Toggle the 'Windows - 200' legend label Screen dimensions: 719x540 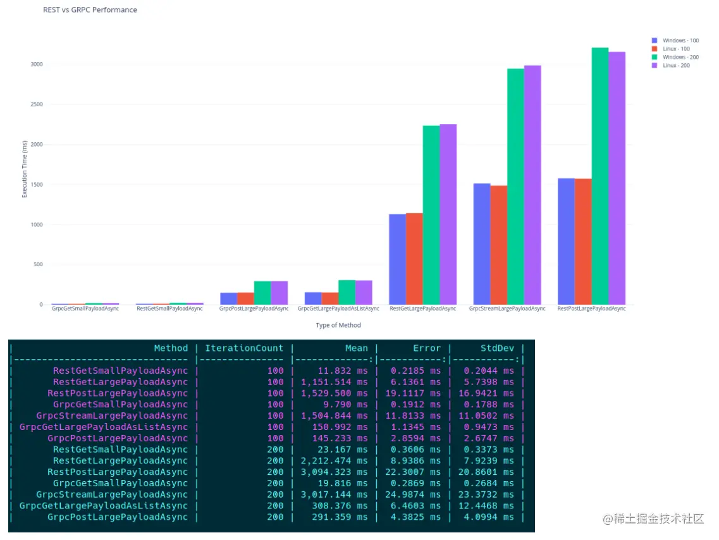(x=680, y=57)
